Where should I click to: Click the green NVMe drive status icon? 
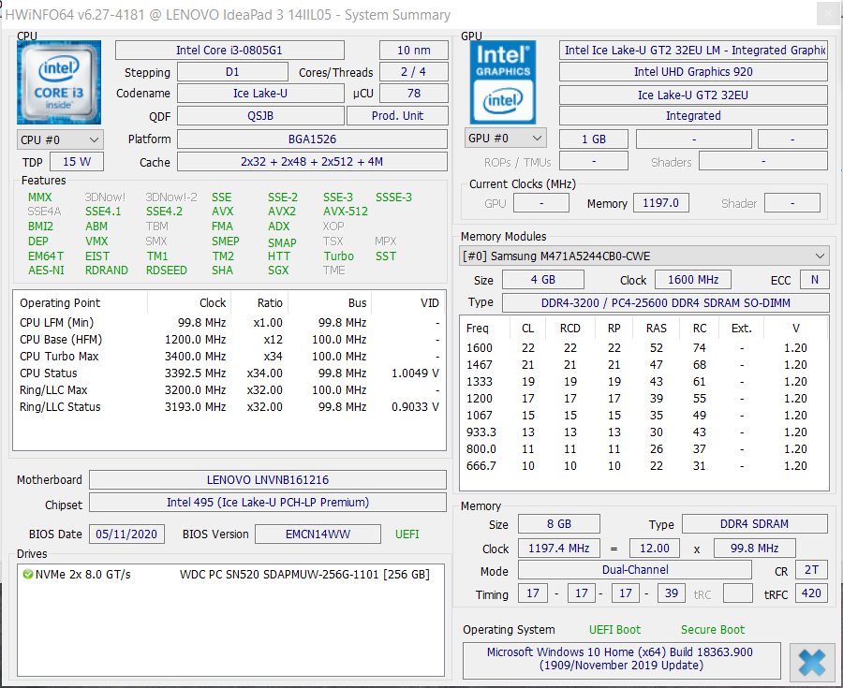28,574
